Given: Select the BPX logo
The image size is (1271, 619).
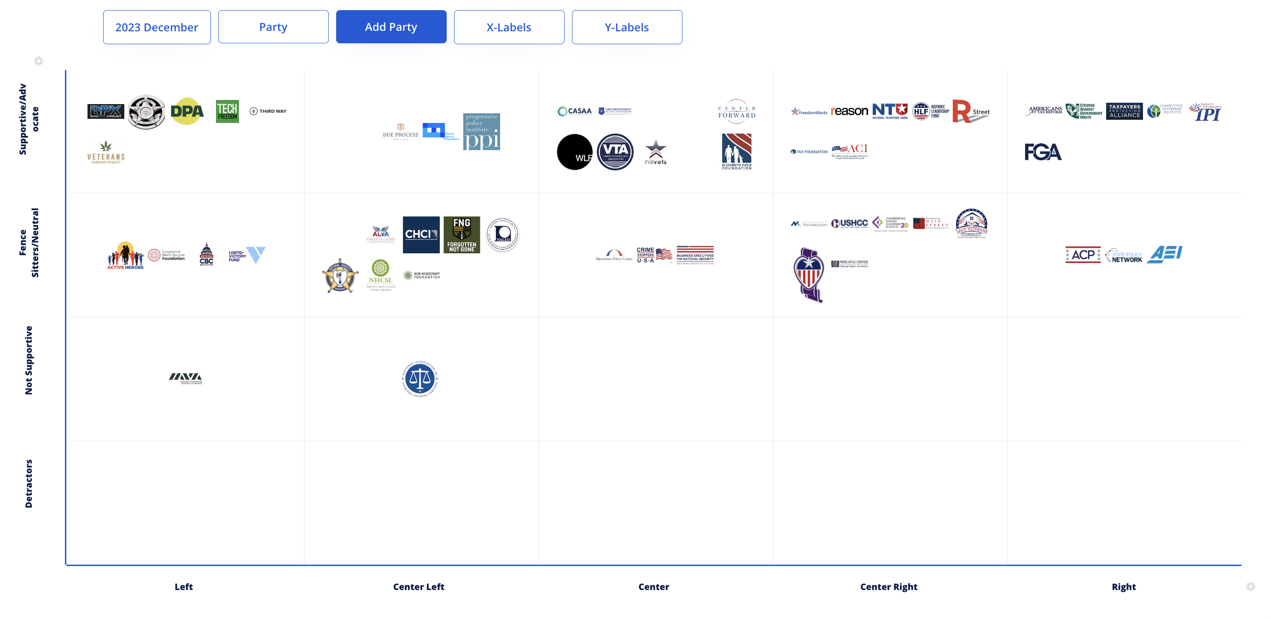Looking at the screenshot, I should [x=105, y=111].
